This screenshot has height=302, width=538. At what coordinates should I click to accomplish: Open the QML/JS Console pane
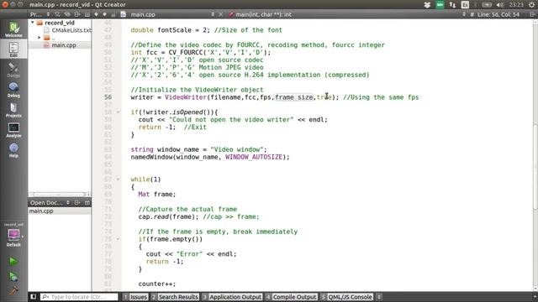point(347,297)
